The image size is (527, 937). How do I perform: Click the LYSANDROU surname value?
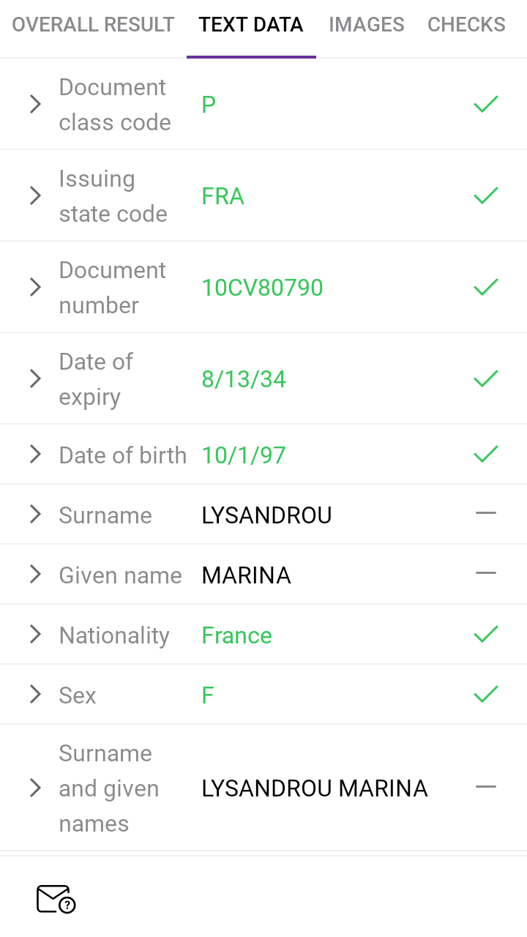(x=266, y=515)
